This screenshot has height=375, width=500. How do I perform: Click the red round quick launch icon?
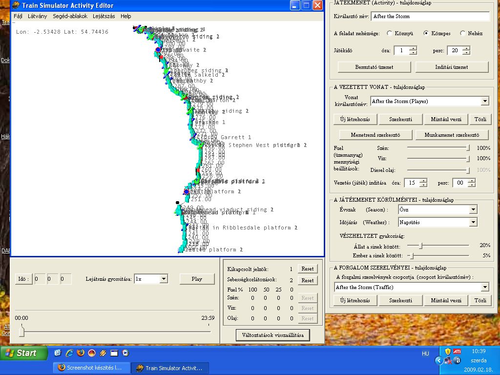coord(91,353)
